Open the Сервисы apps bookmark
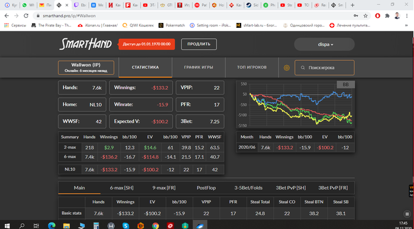This screenshot has width=414, height=229. click(15, 25)
